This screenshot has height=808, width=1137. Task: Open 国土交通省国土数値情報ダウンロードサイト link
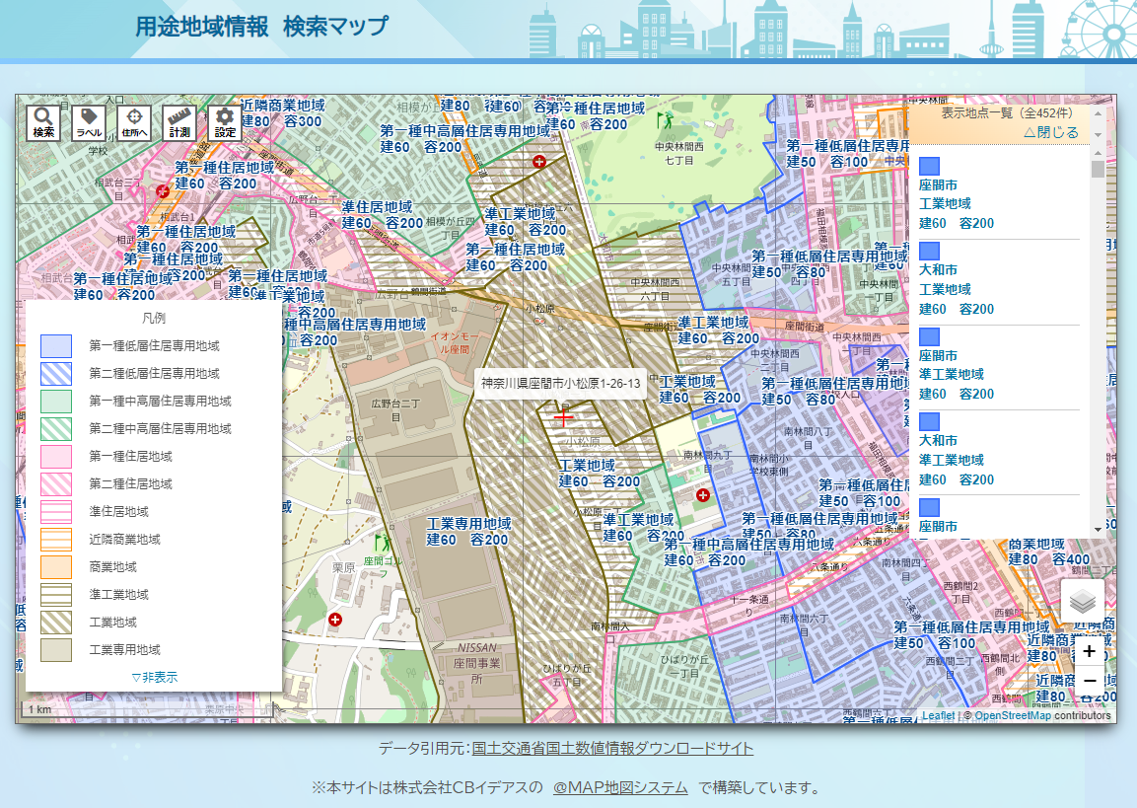[x=612, y=748]
